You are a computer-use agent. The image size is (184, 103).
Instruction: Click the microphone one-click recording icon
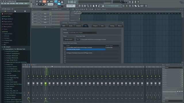click(135, 2)
